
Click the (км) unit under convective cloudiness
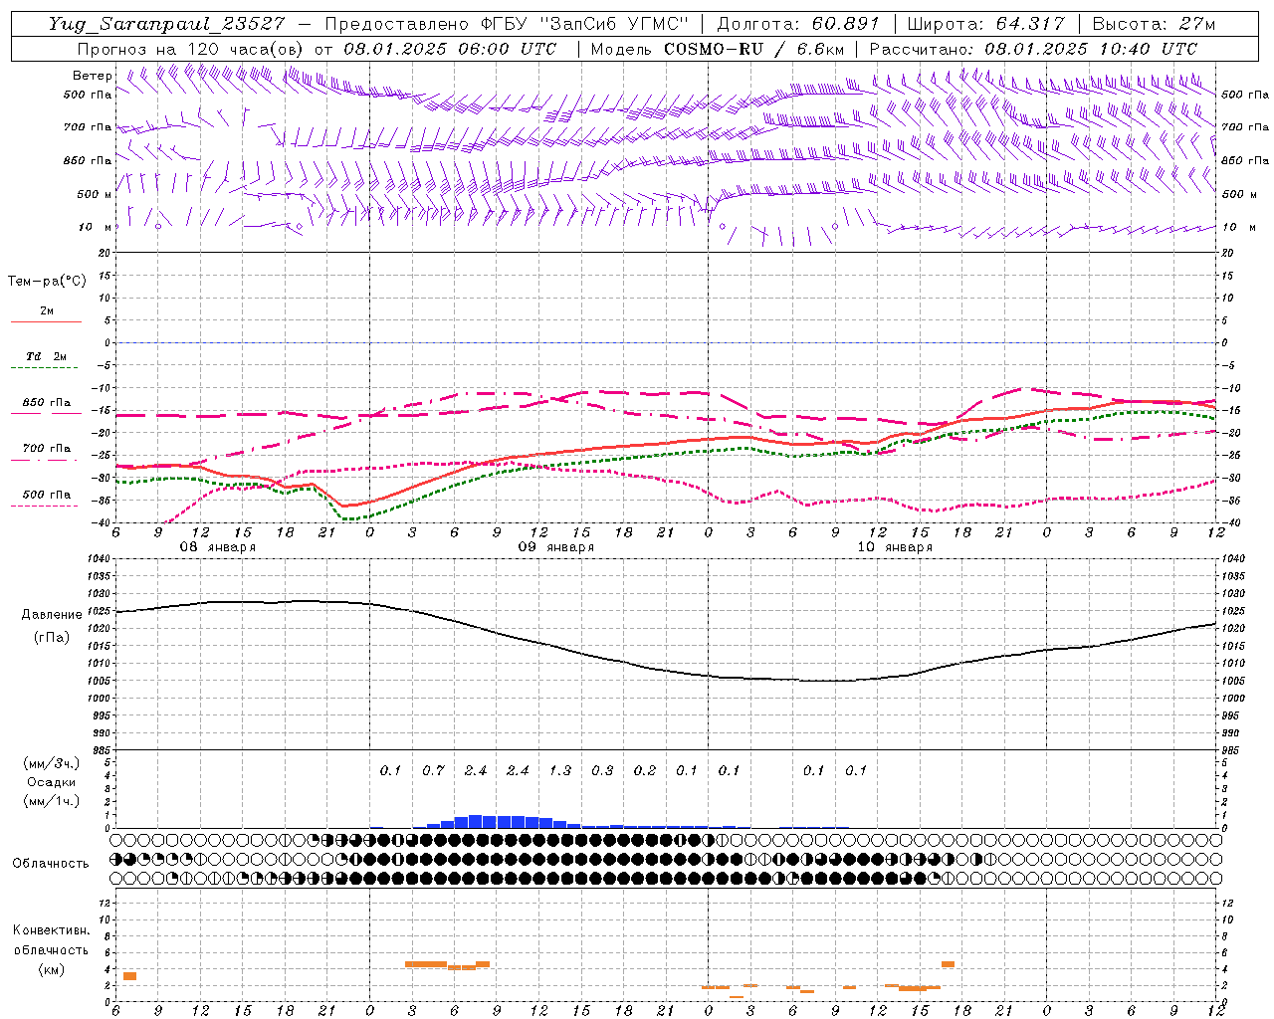52,969
